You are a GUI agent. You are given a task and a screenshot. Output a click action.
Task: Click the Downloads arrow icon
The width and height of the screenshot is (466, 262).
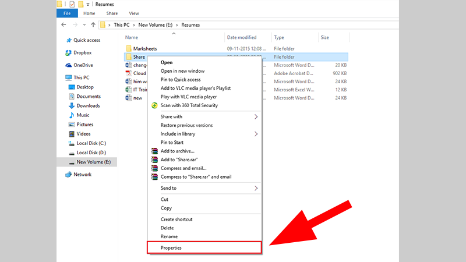pyautogui.click(x=71, y=106)
